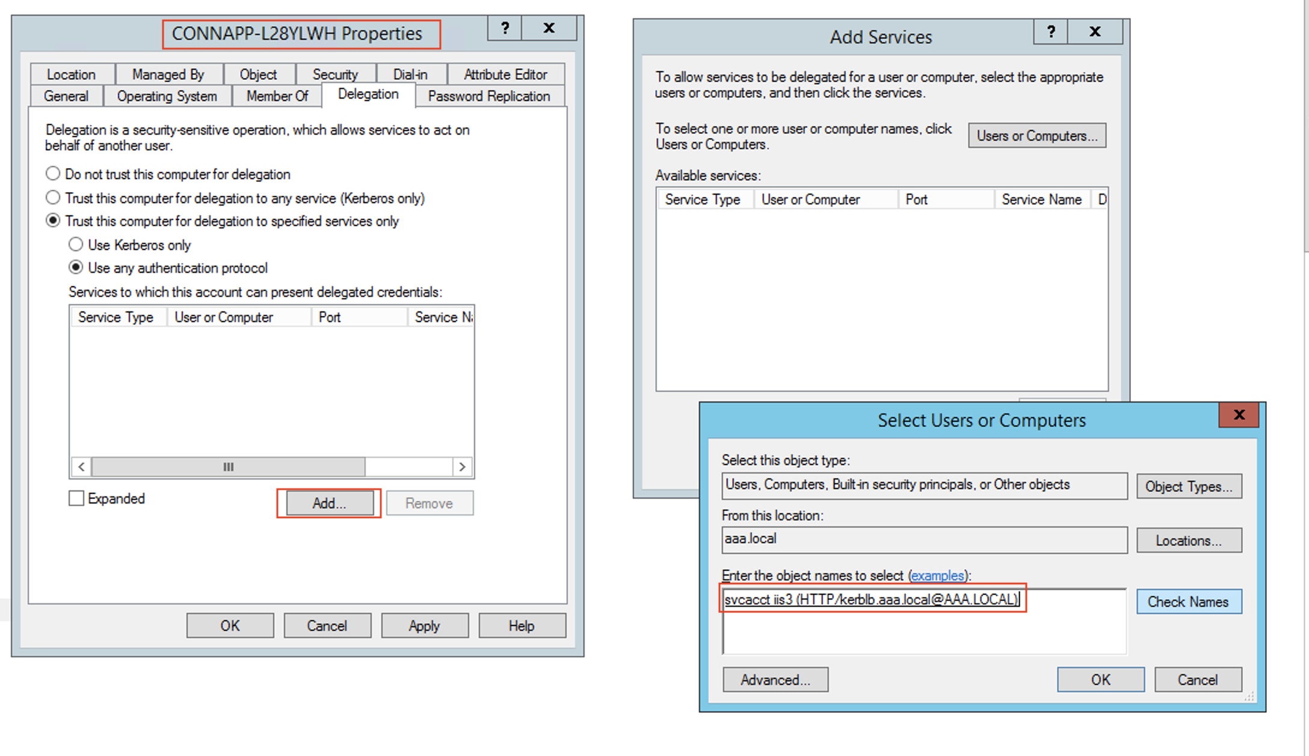Open the Object Types dialog

(x=1189, y=486)
